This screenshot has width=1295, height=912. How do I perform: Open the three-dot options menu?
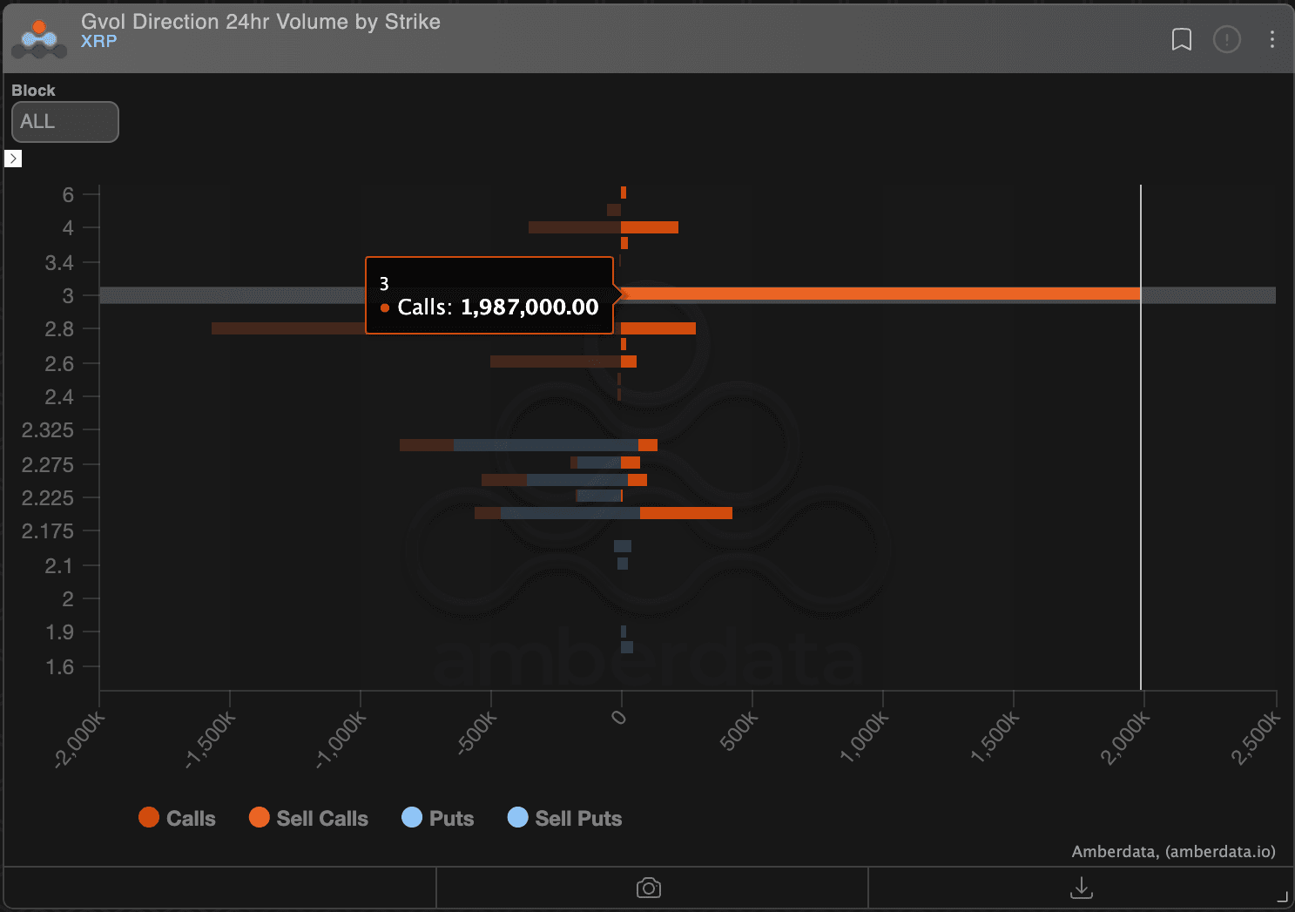click(1271, 39)
